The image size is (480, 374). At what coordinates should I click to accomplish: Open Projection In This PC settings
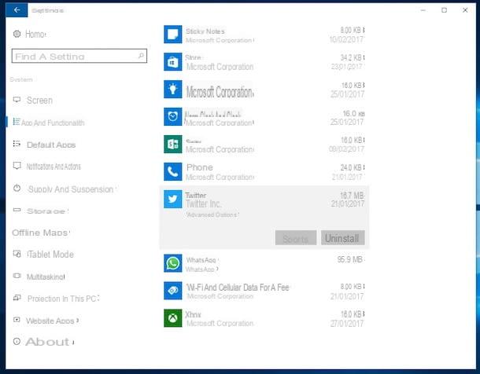click(x=63, y=299)
